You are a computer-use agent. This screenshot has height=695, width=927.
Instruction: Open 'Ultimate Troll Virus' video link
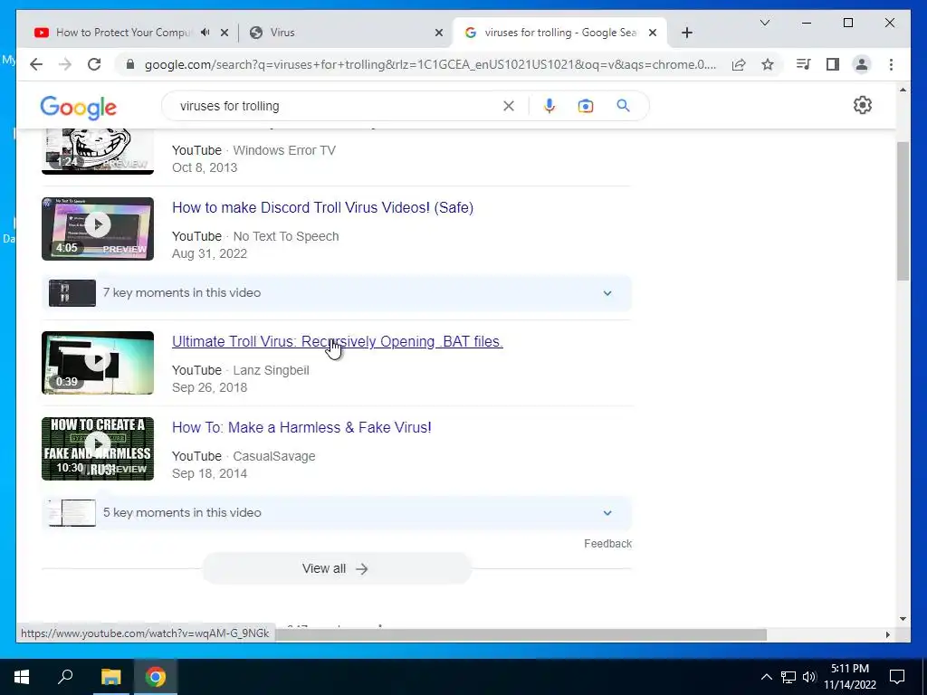click(337, 341)
